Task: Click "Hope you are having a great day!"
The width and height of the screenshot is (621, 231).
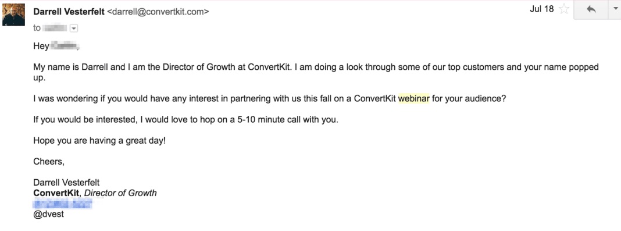Action: [x=99, y=141]
